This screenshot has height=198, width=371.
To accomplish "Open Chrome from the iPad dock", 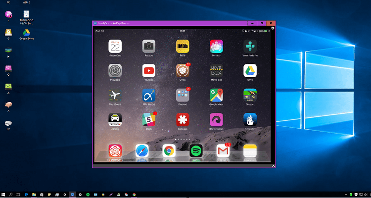I will coord(169,151).
